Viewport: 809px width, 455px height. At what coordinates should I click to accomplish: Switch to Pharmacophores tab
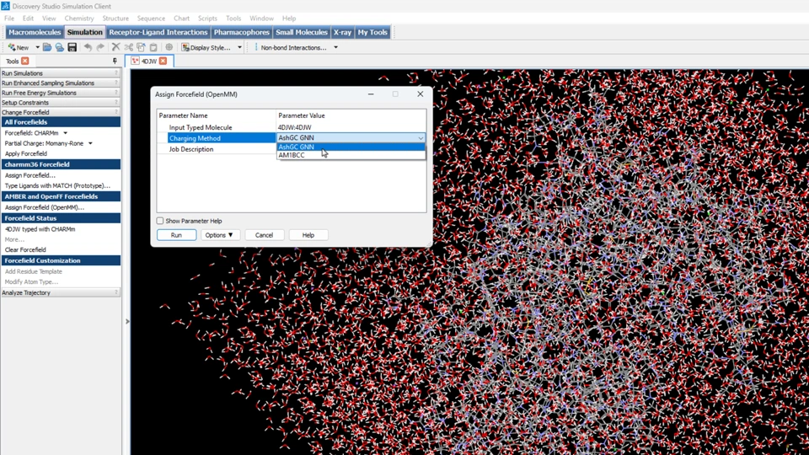pyautogui.click(x=242, y=32)
